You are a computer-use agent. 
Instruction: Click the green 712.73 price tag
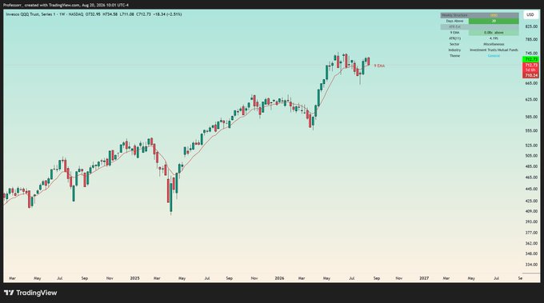(x=531, y=60)
